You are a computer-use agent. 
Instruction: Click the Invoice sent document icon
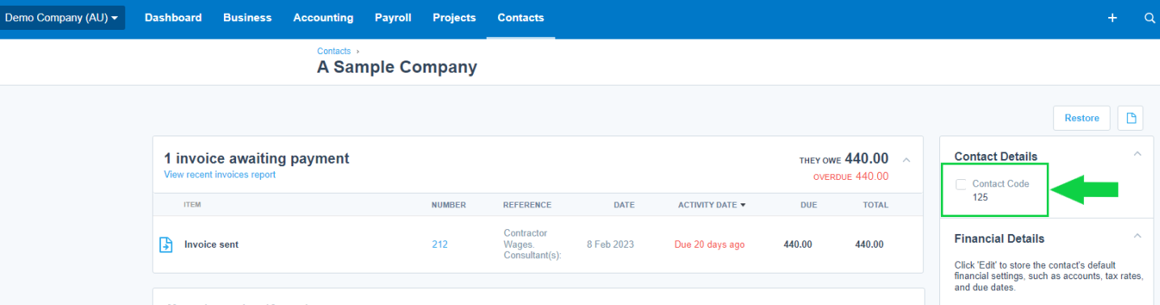[x=165, y=244]
